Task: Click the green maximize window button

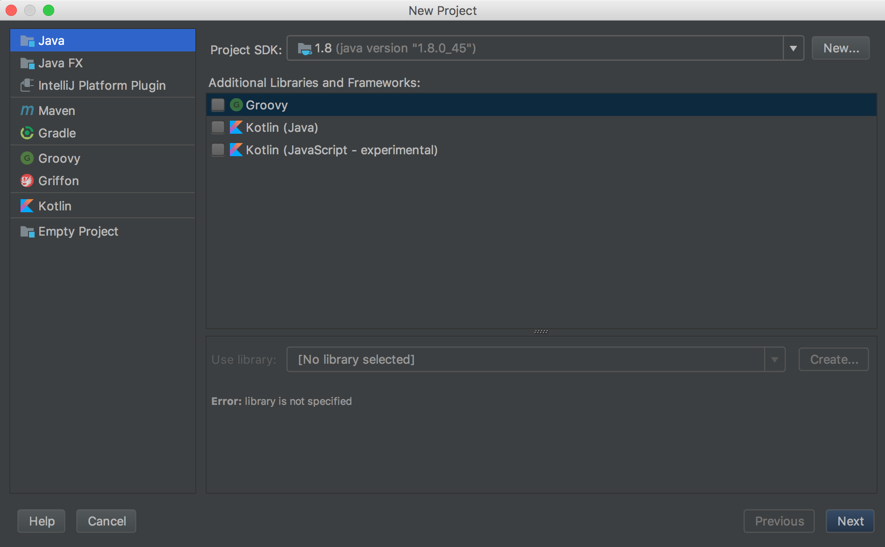Action: (x=49, y=10)
